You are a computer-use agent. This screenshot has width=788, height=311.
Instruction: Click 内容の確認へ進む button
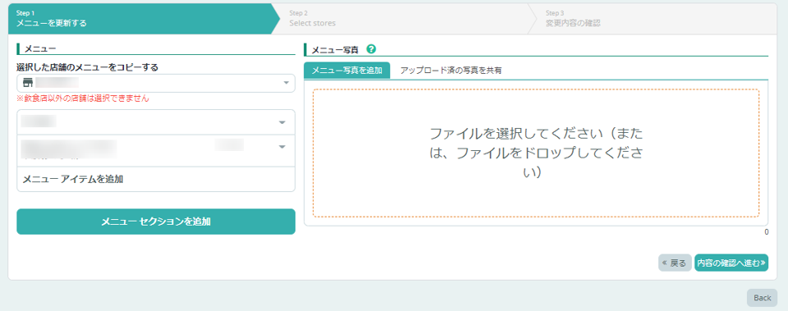tap(731, 263)
